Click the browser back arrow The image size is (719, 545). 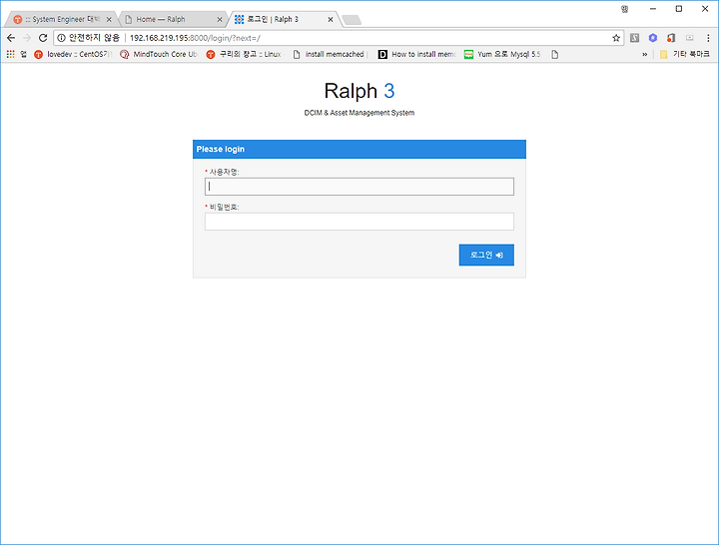tap(11, 38)
